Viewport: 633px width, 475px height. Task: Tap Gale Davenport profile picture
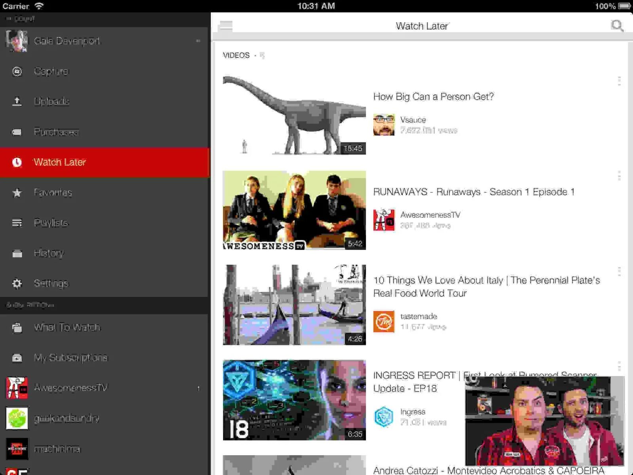(17, 41)
